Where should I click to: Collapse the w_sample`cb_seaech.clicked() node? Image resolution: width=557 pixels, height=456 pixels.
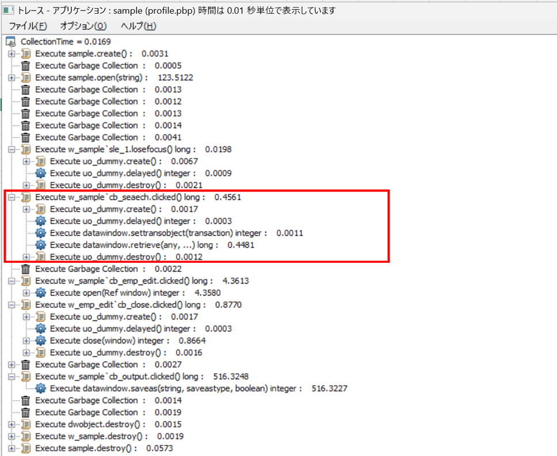12,197
